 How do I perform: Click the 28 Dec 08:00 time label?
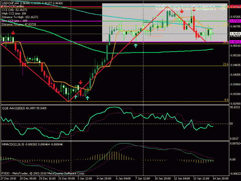pyautogui.click(x=28, y=179)
